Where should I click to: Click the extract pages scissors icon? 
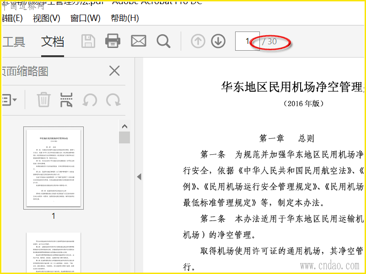tap(66, 100)
